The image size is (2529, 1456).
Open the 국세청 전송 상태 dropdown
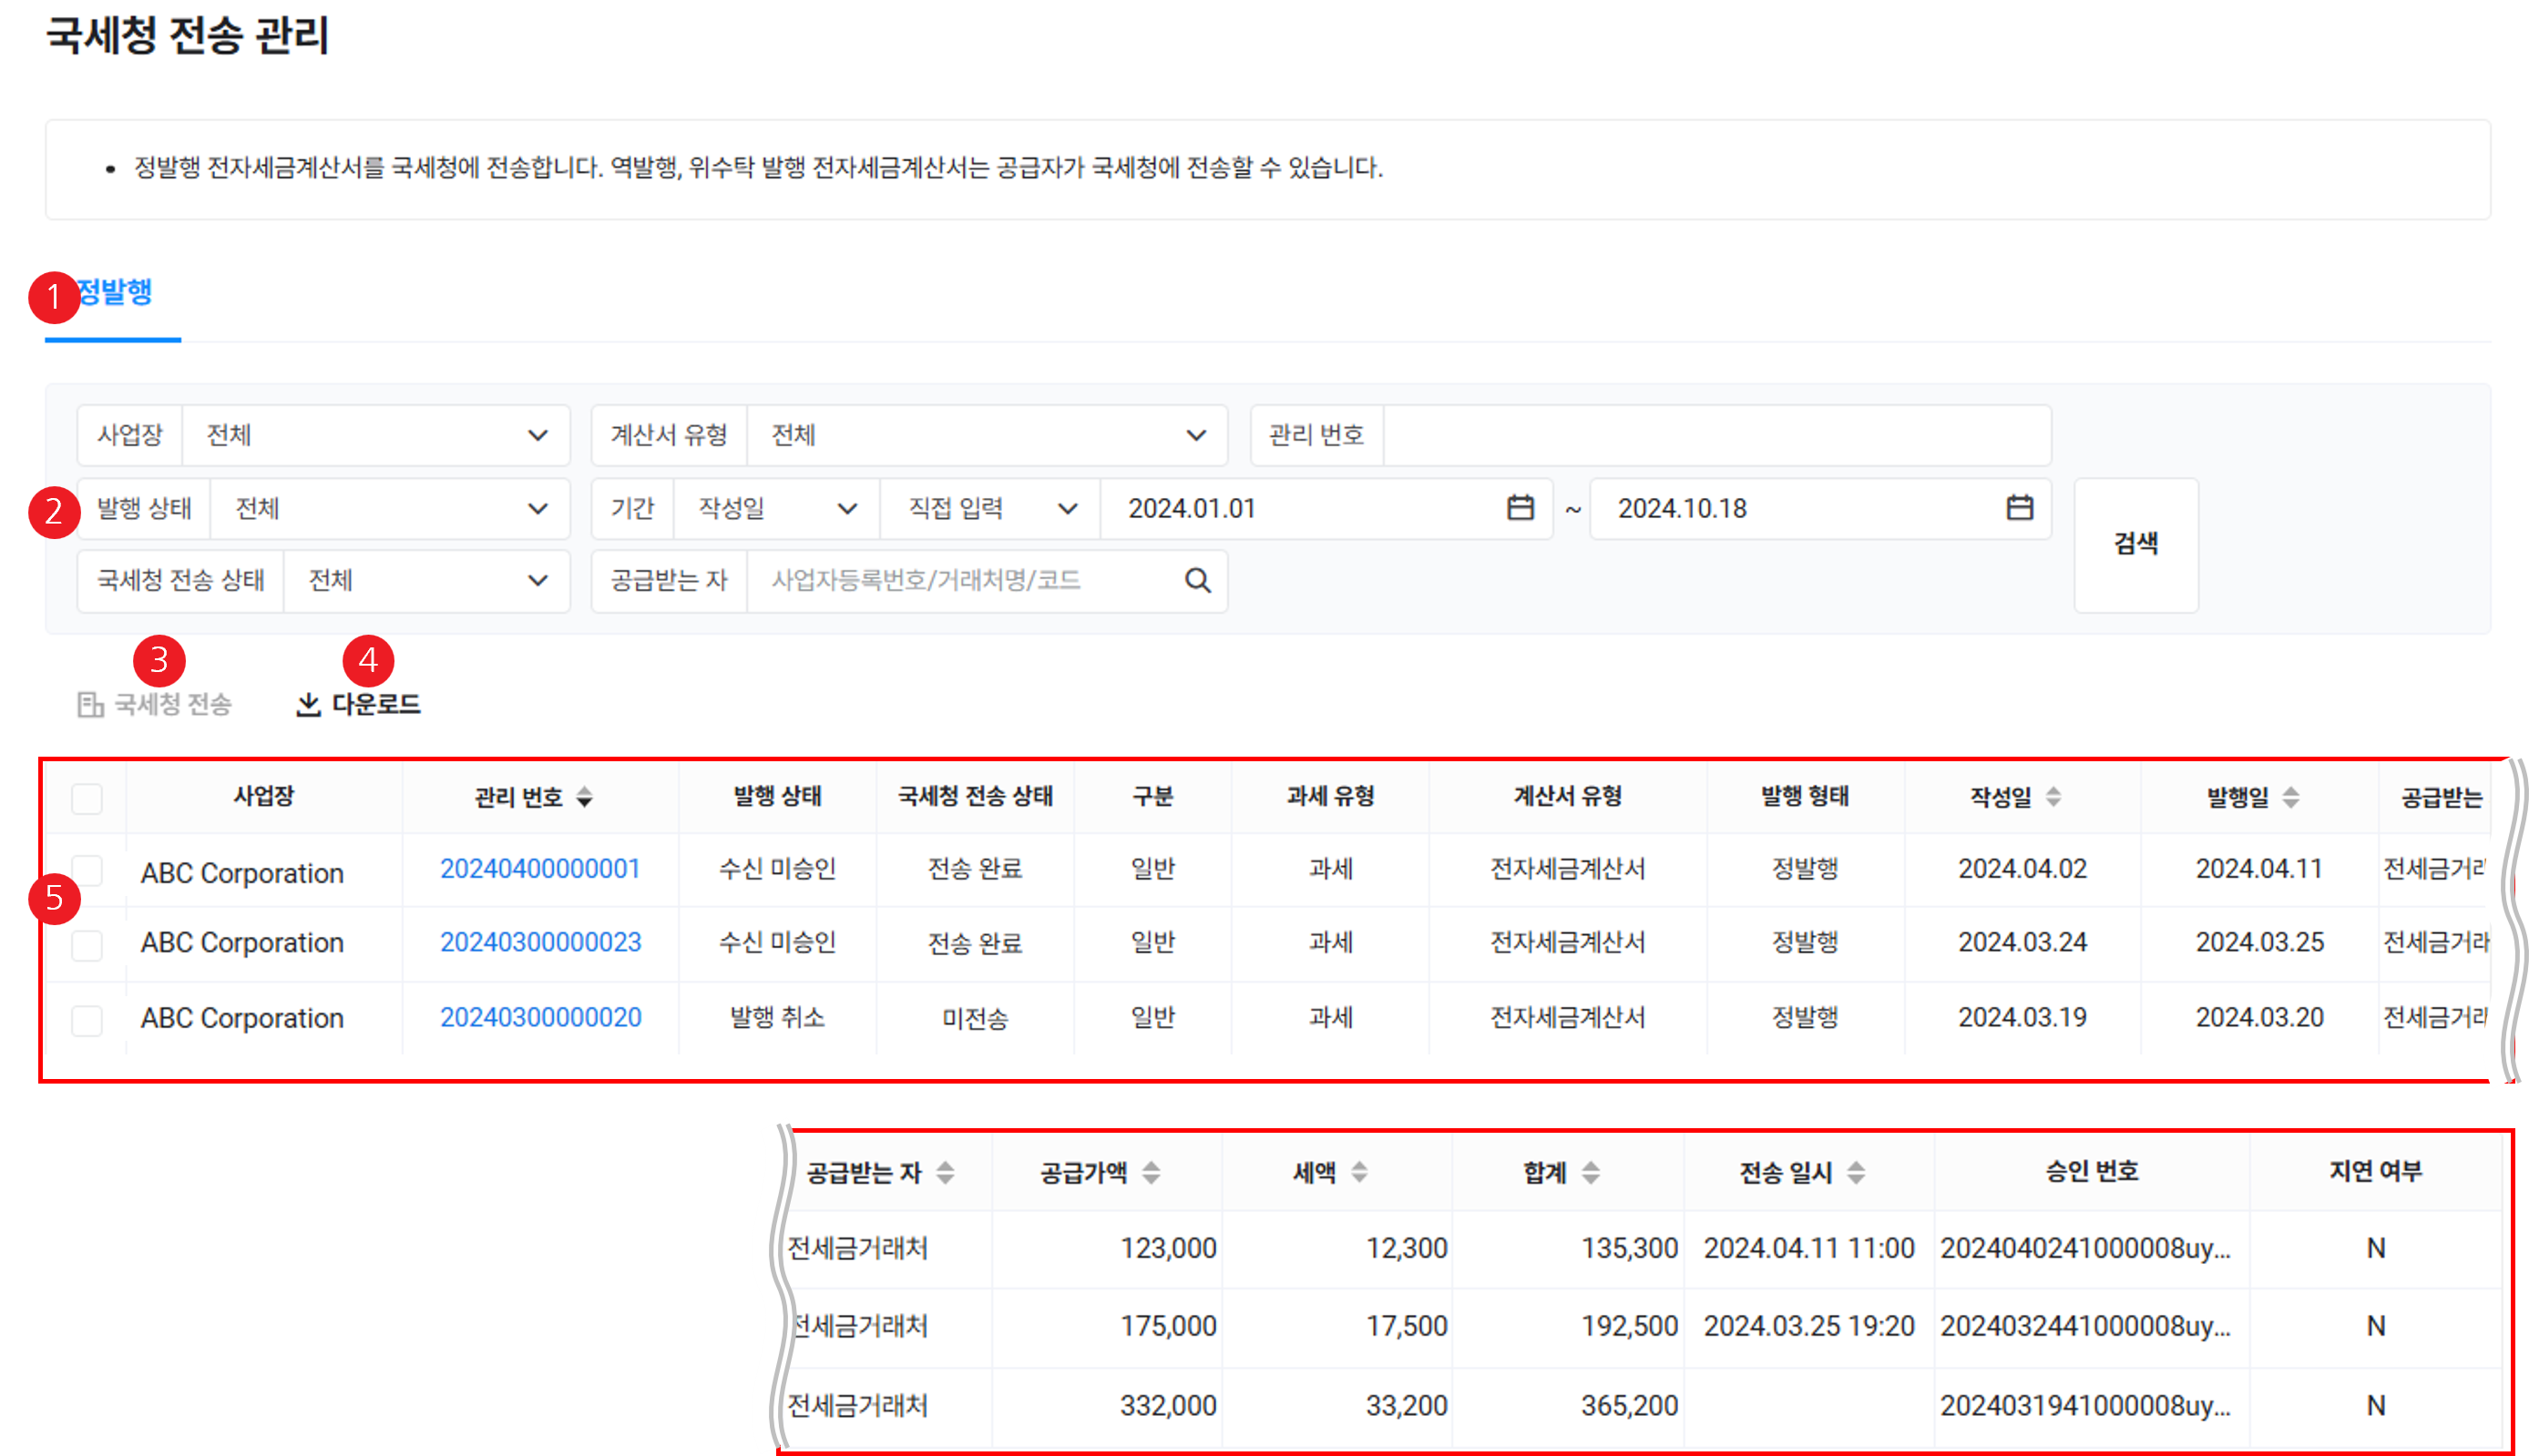pos(427,581)
